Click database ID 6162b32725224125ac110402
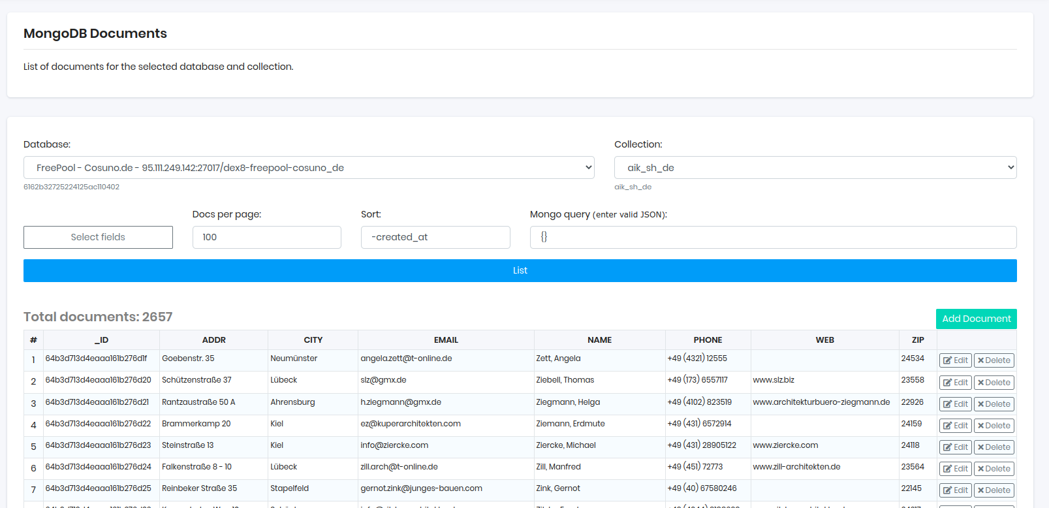 71,187
